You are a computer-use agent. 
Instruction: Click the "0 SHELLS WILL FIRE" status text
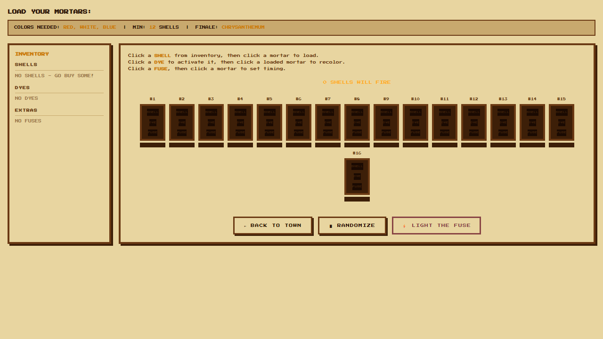tap(357, 82)
